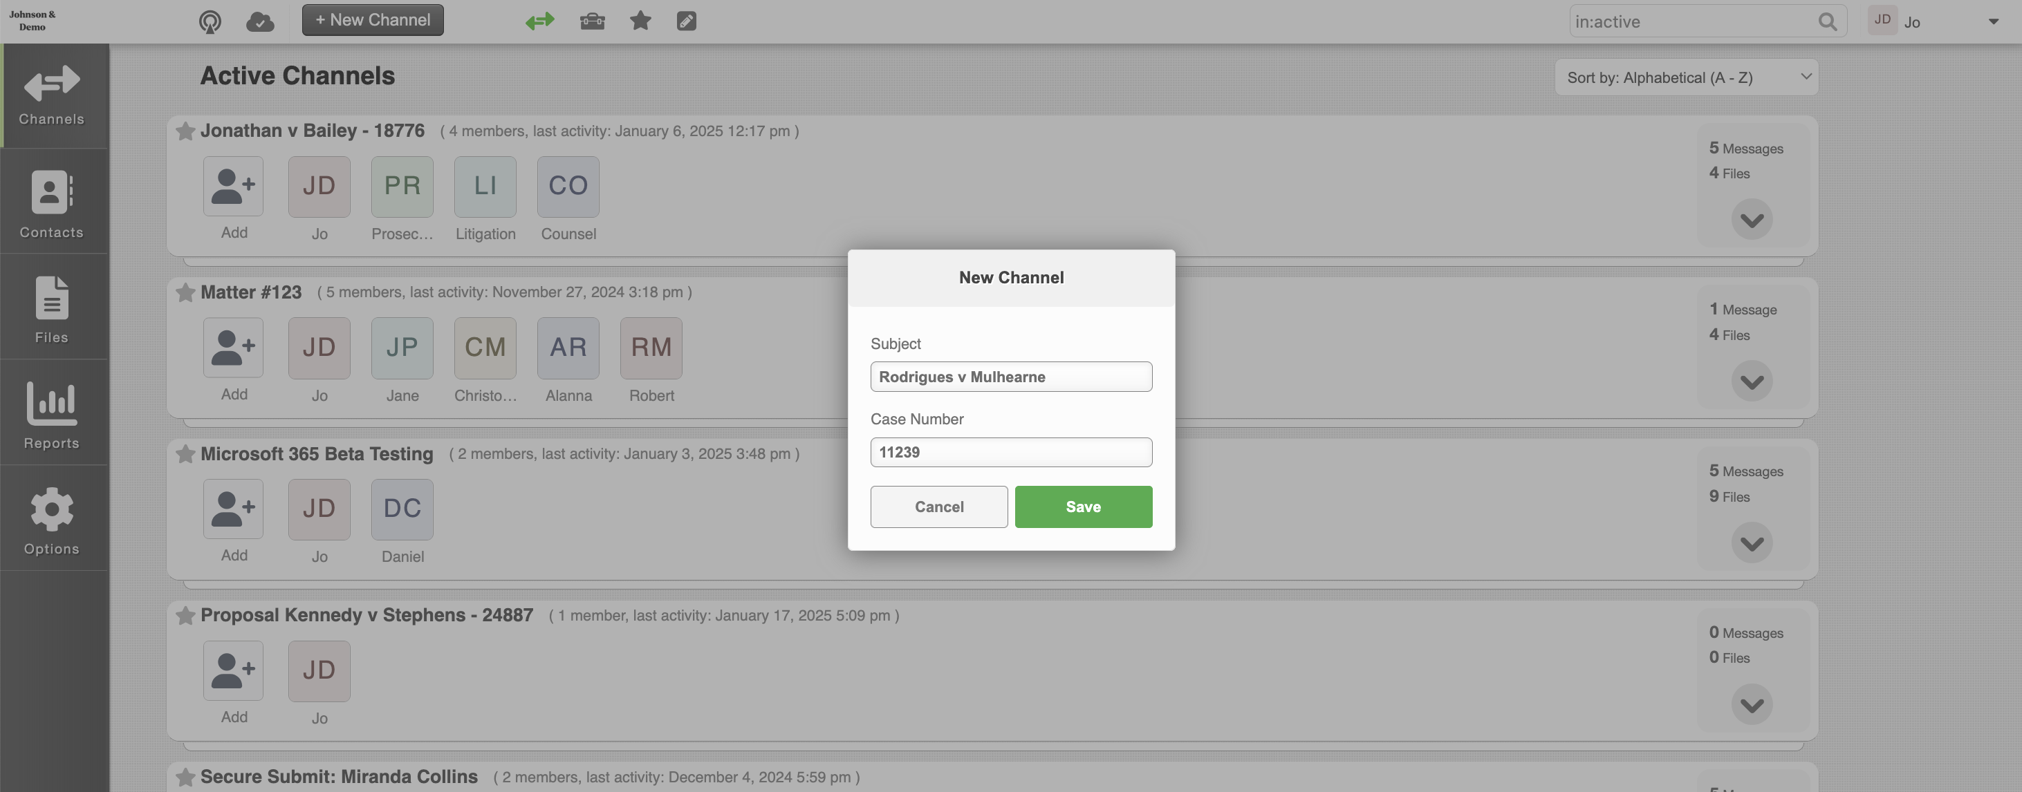Screen dimensions: 2022x792
Task: Click the Subject input field
Action: pyautogui.click(x=1011, y=377)
